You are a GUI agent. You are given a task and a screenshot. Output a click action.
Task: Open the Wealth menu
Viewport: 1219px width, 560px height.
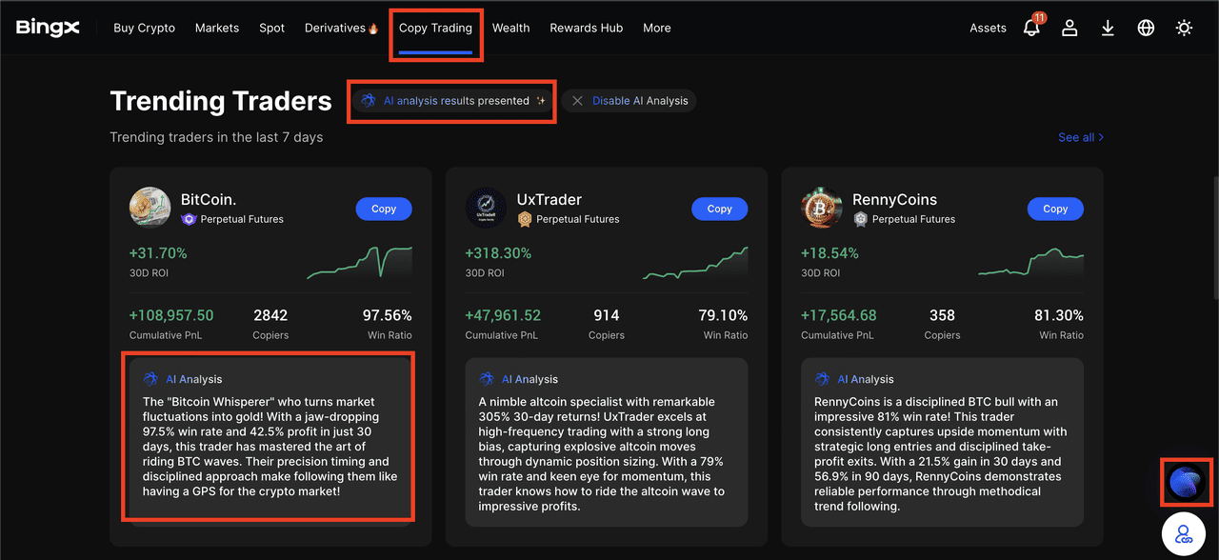[510, 28]
